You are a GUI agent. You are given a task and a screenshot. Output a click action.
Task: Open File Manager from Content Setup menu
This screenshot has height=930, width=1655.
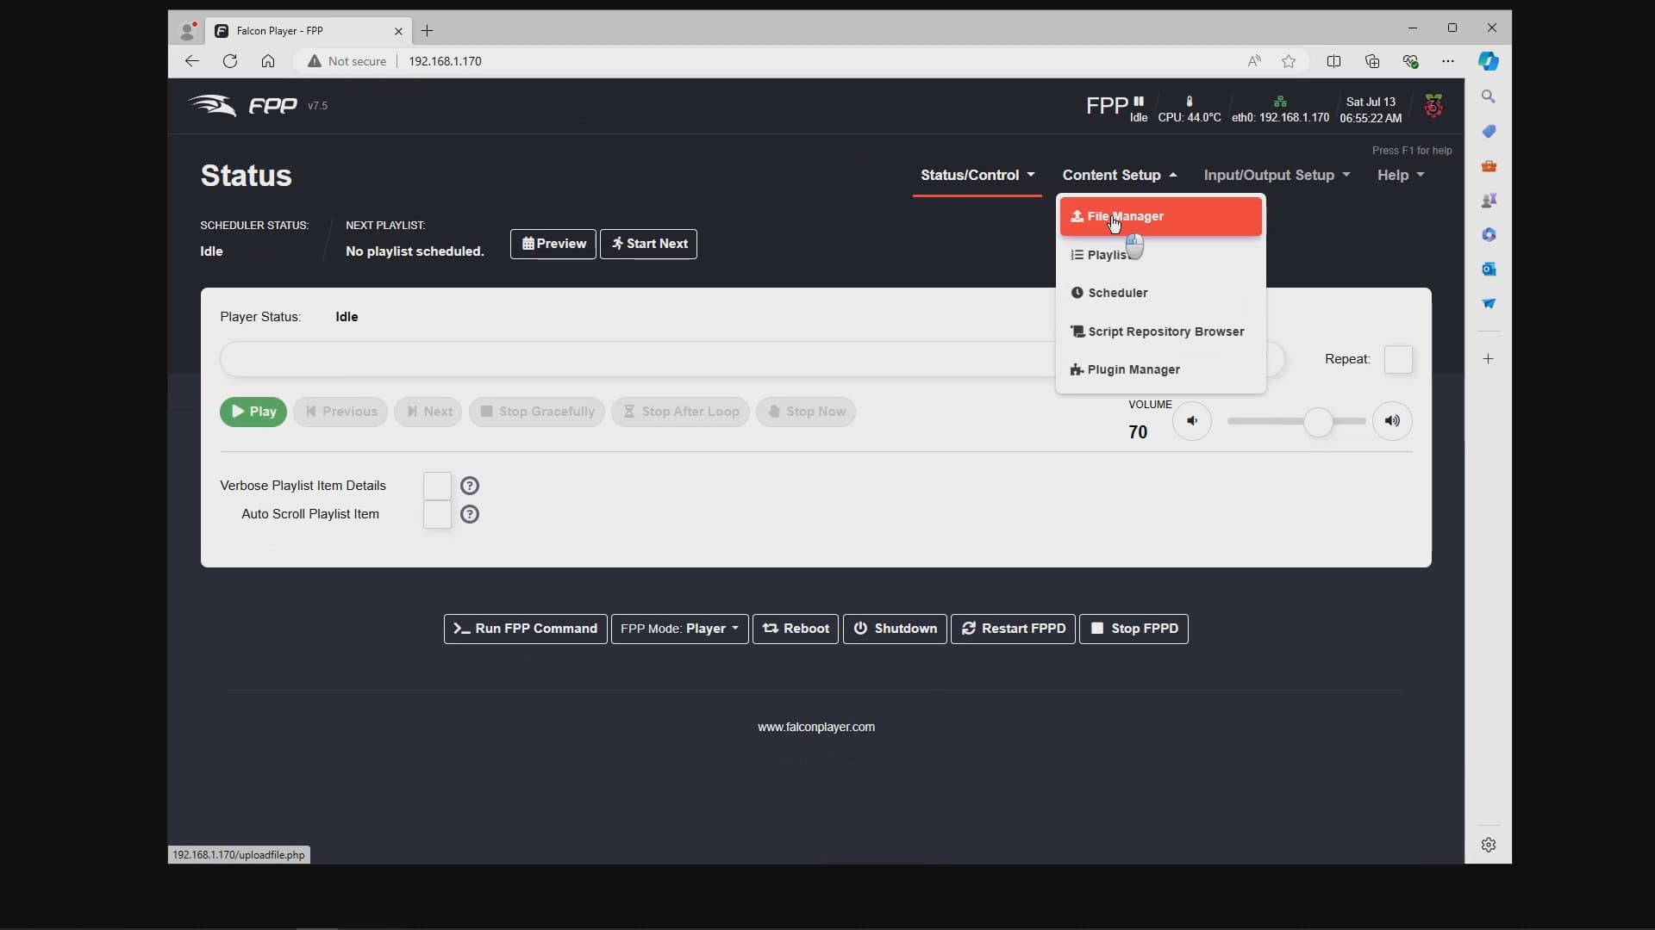click(1160, 216)
